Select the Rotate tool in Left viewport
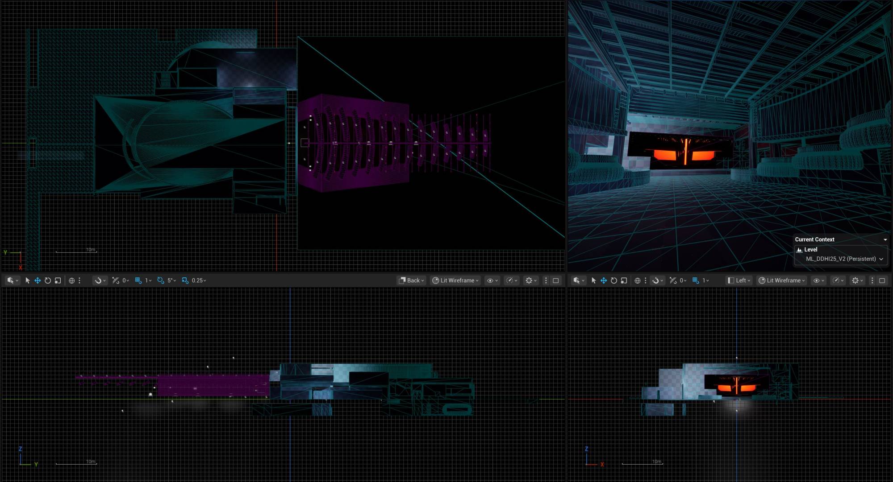This screenshot has width=893, height=482. 614,280
